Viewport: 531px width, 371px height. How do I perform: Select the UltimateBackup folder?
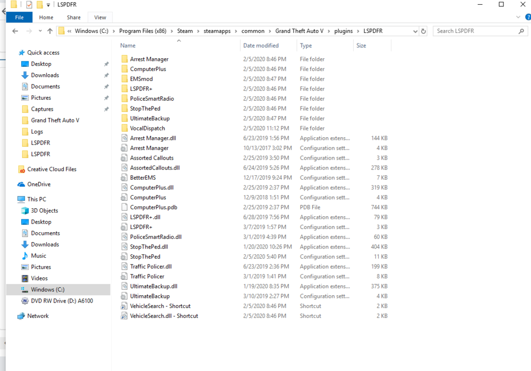[x=150, y=118]
